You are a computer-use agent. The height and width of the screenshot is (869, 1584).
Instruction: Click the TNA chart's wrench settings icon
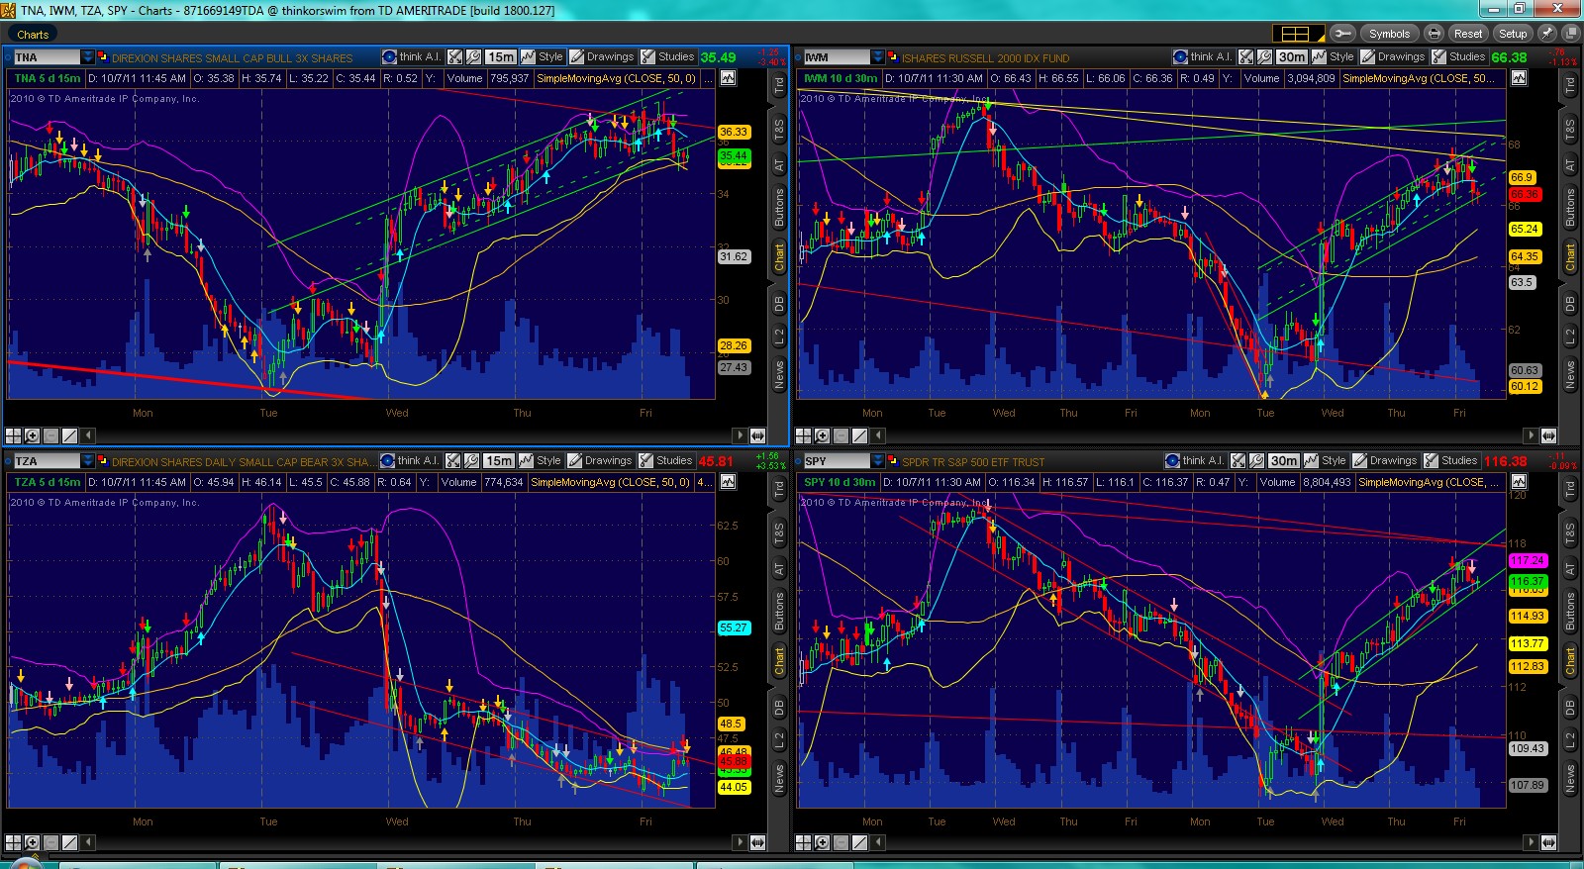click(473, 57)
